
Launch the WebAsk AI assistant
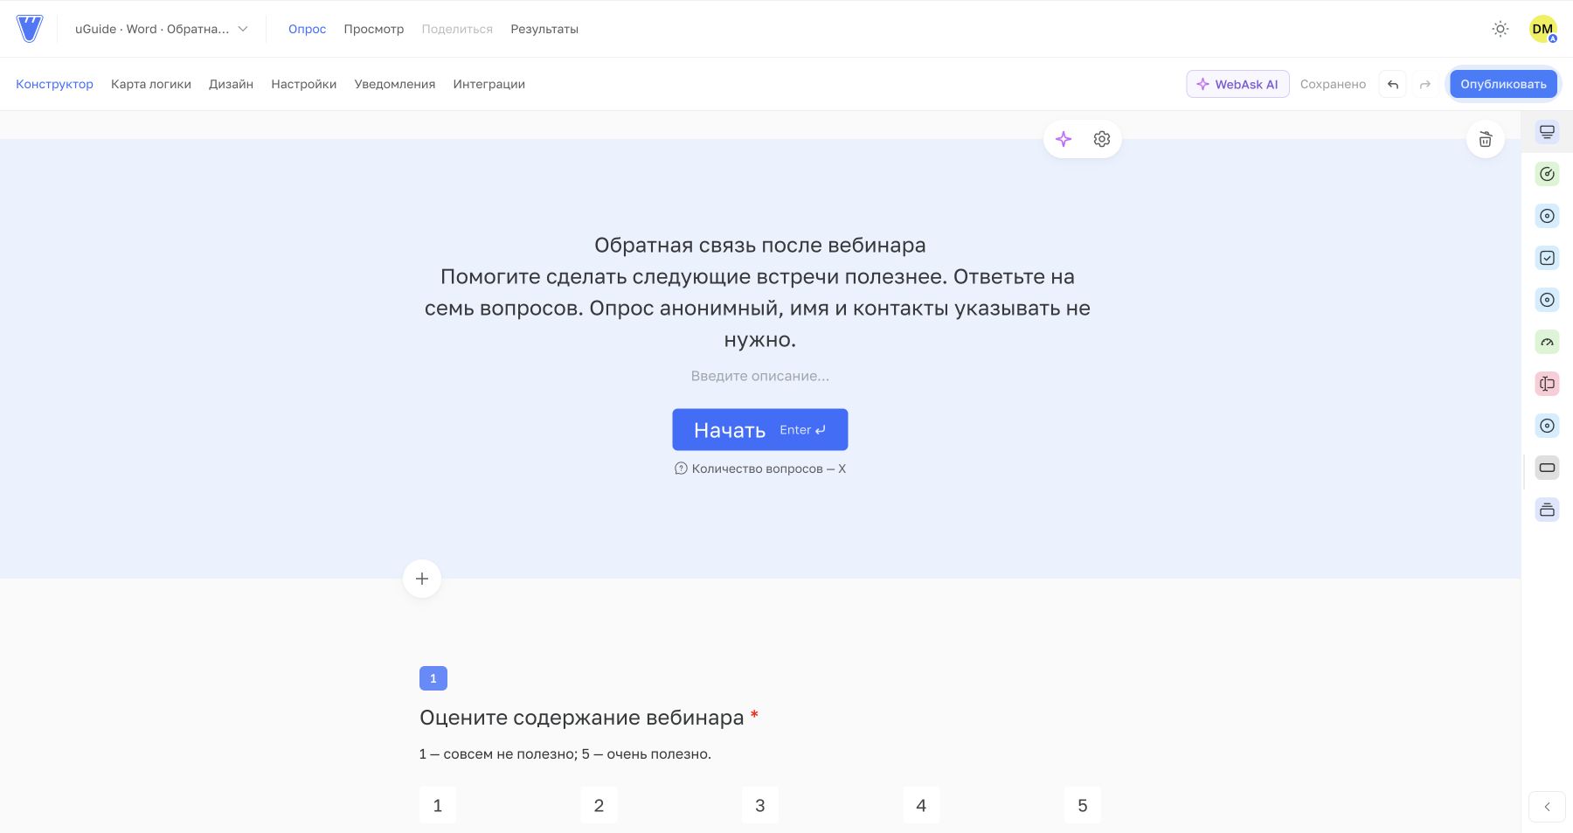coord(1237,84)
